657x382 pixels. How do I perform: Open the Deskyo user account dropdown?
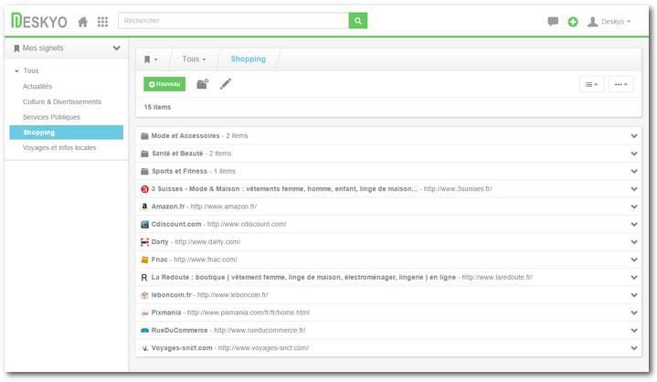coord(616,21)
